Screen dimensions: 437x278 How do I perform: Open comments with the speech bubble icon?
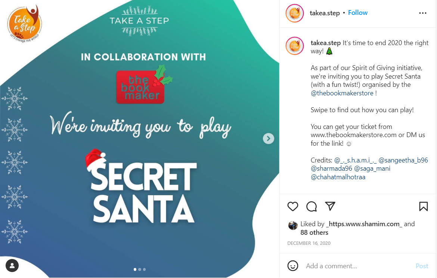tap(311, 206)
